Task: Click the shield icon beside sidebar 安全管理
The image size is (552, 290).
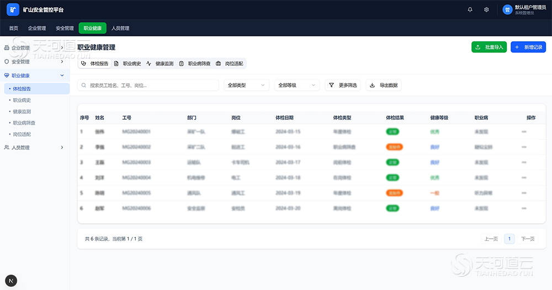Action: tap(6, 62)
